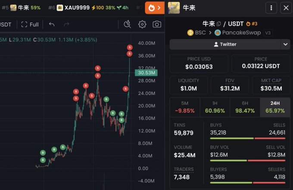Select the 5M timeframe tab

[x=185, y=107]
